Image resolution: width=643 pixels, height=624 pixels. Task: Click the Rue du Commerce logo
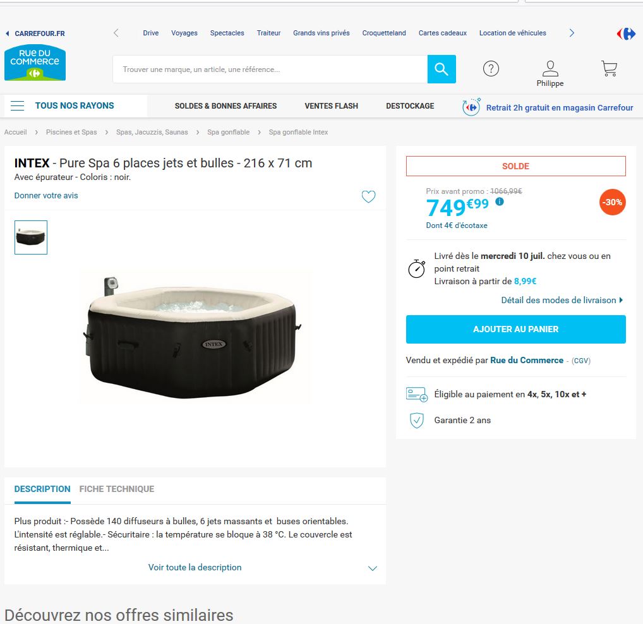(x=35, y=63)
